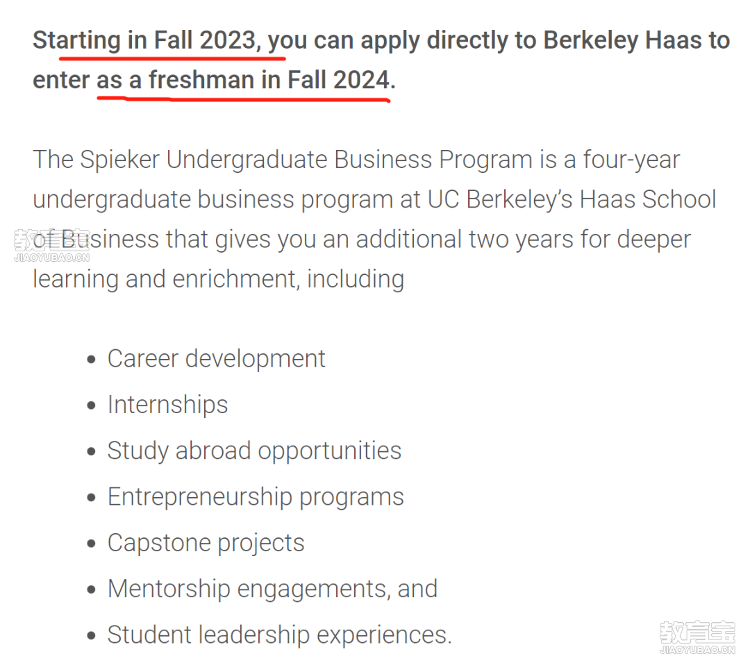750x670 pixels.
Task: Click the red underline beneath 'Starting in Fall 2023'
Action: (x=172, y=58)
